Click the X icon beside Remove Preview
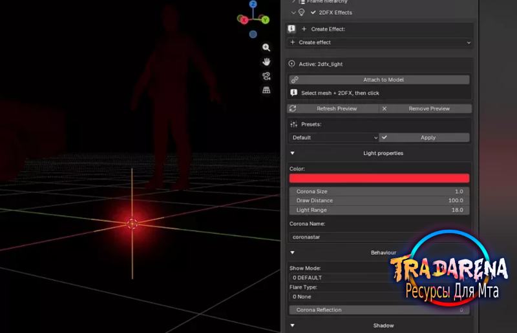 point(384,108)
